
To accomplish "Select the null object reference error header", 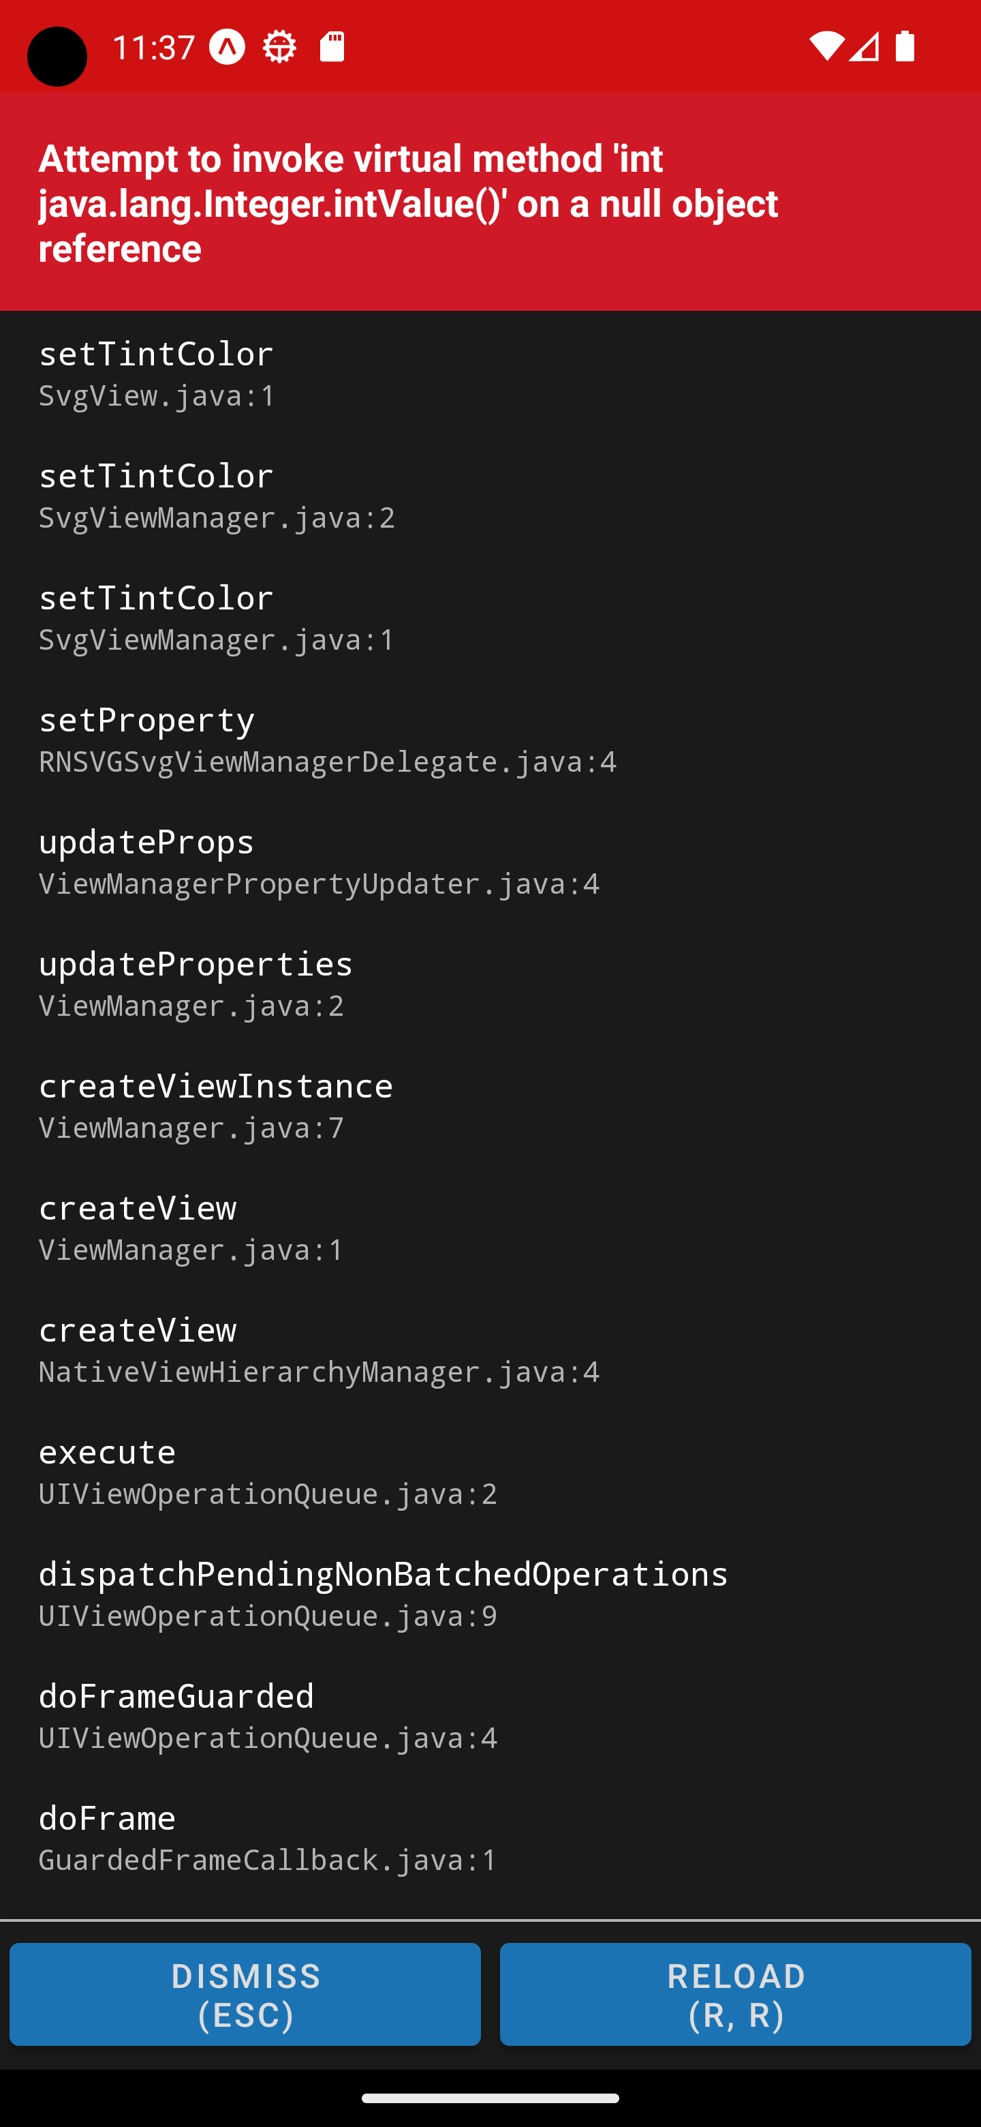I will 490,202.
